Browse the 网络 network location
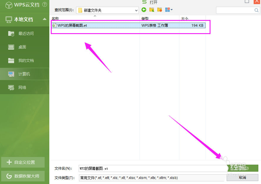The height and width of the screenshot is (184, 261). click(x=25, y=87)
